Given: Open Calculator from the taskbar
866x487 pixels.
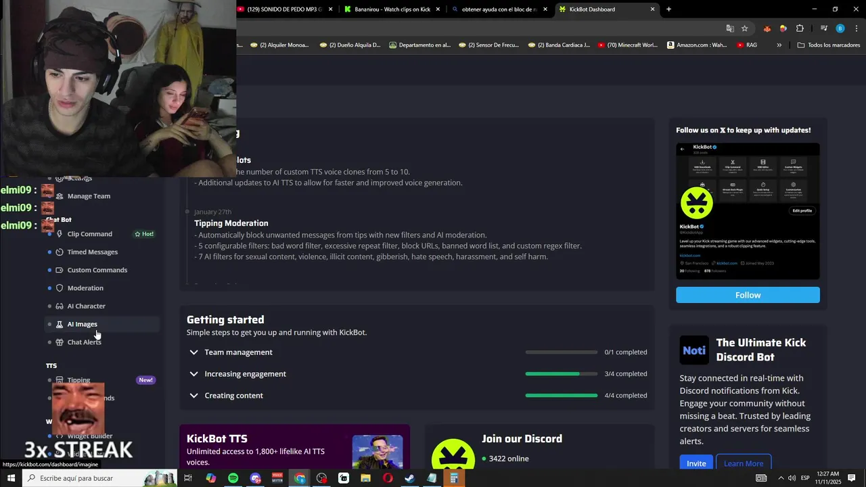Looking at the screenshot, I should pos(454,478).
